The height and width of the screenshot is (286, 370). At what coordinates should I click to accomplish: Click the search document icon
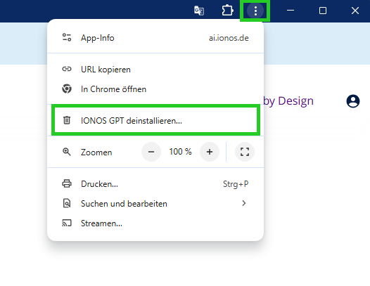67,203
